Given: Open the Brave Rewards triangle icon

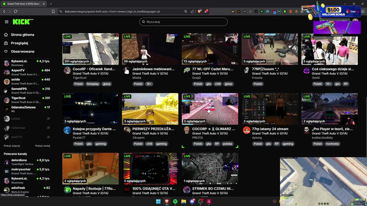Looking at the screenshot, I should click(x=206, y=11).
